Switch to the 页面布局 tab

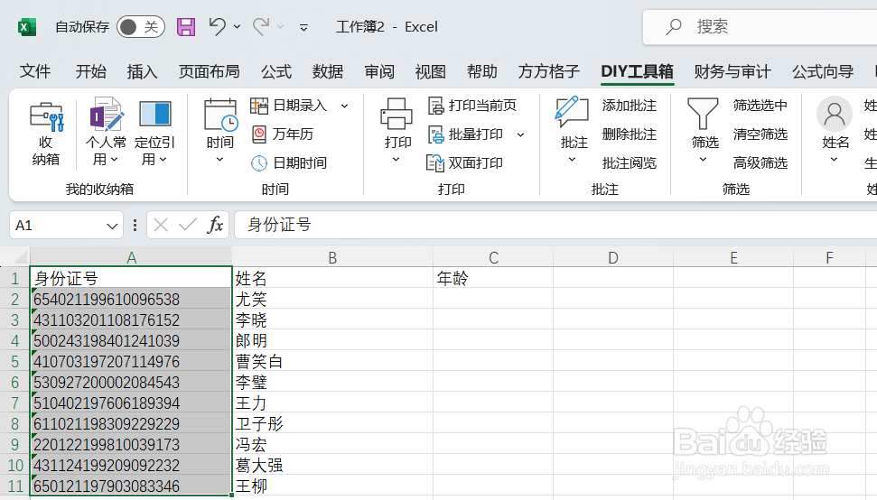click(x=210, y=71)
